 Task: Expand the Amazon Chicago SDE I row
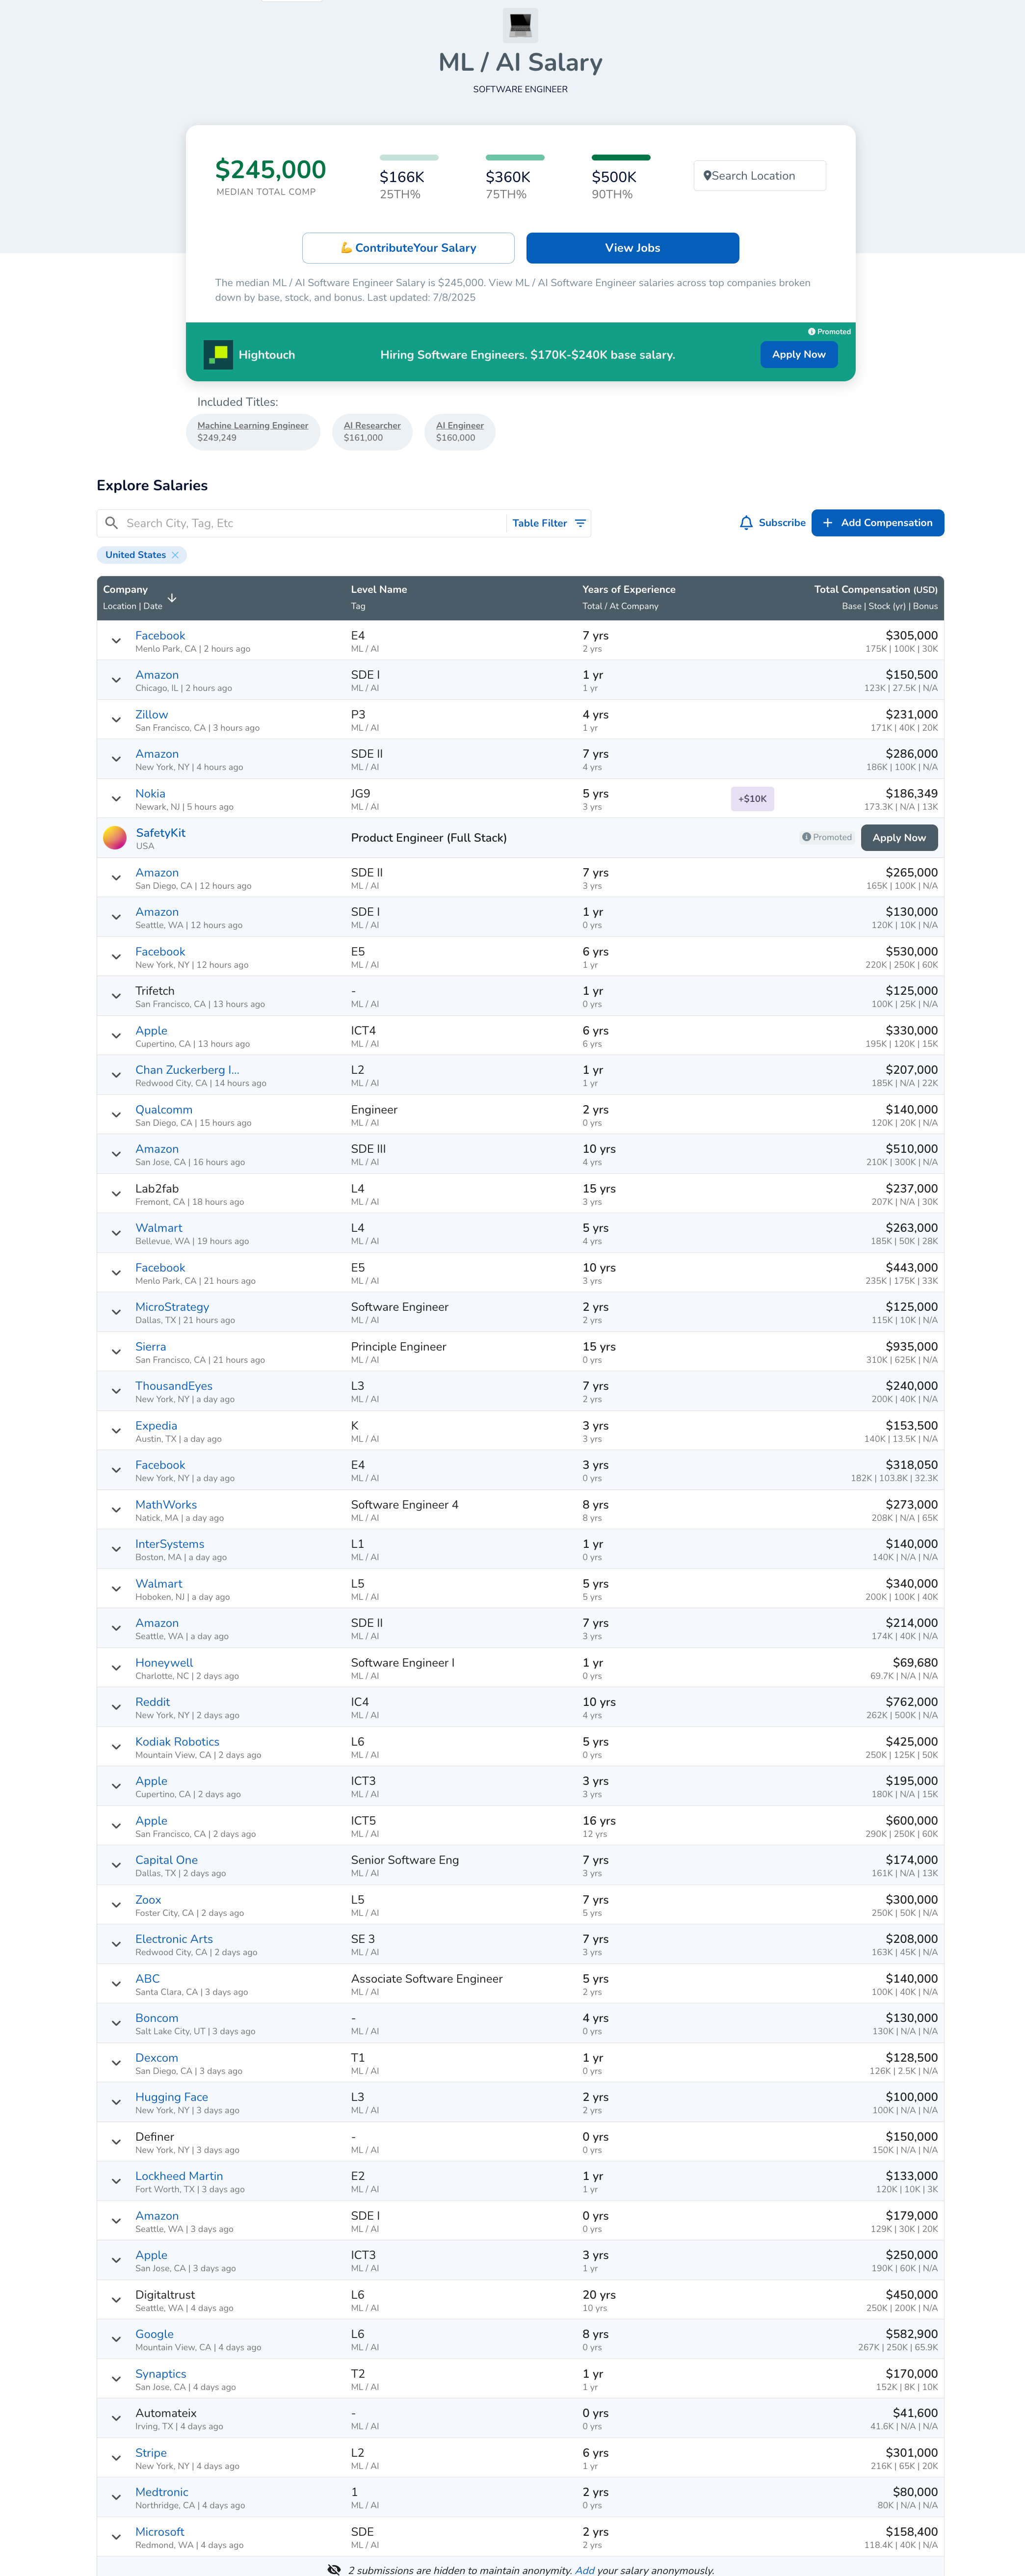point(116,680)
